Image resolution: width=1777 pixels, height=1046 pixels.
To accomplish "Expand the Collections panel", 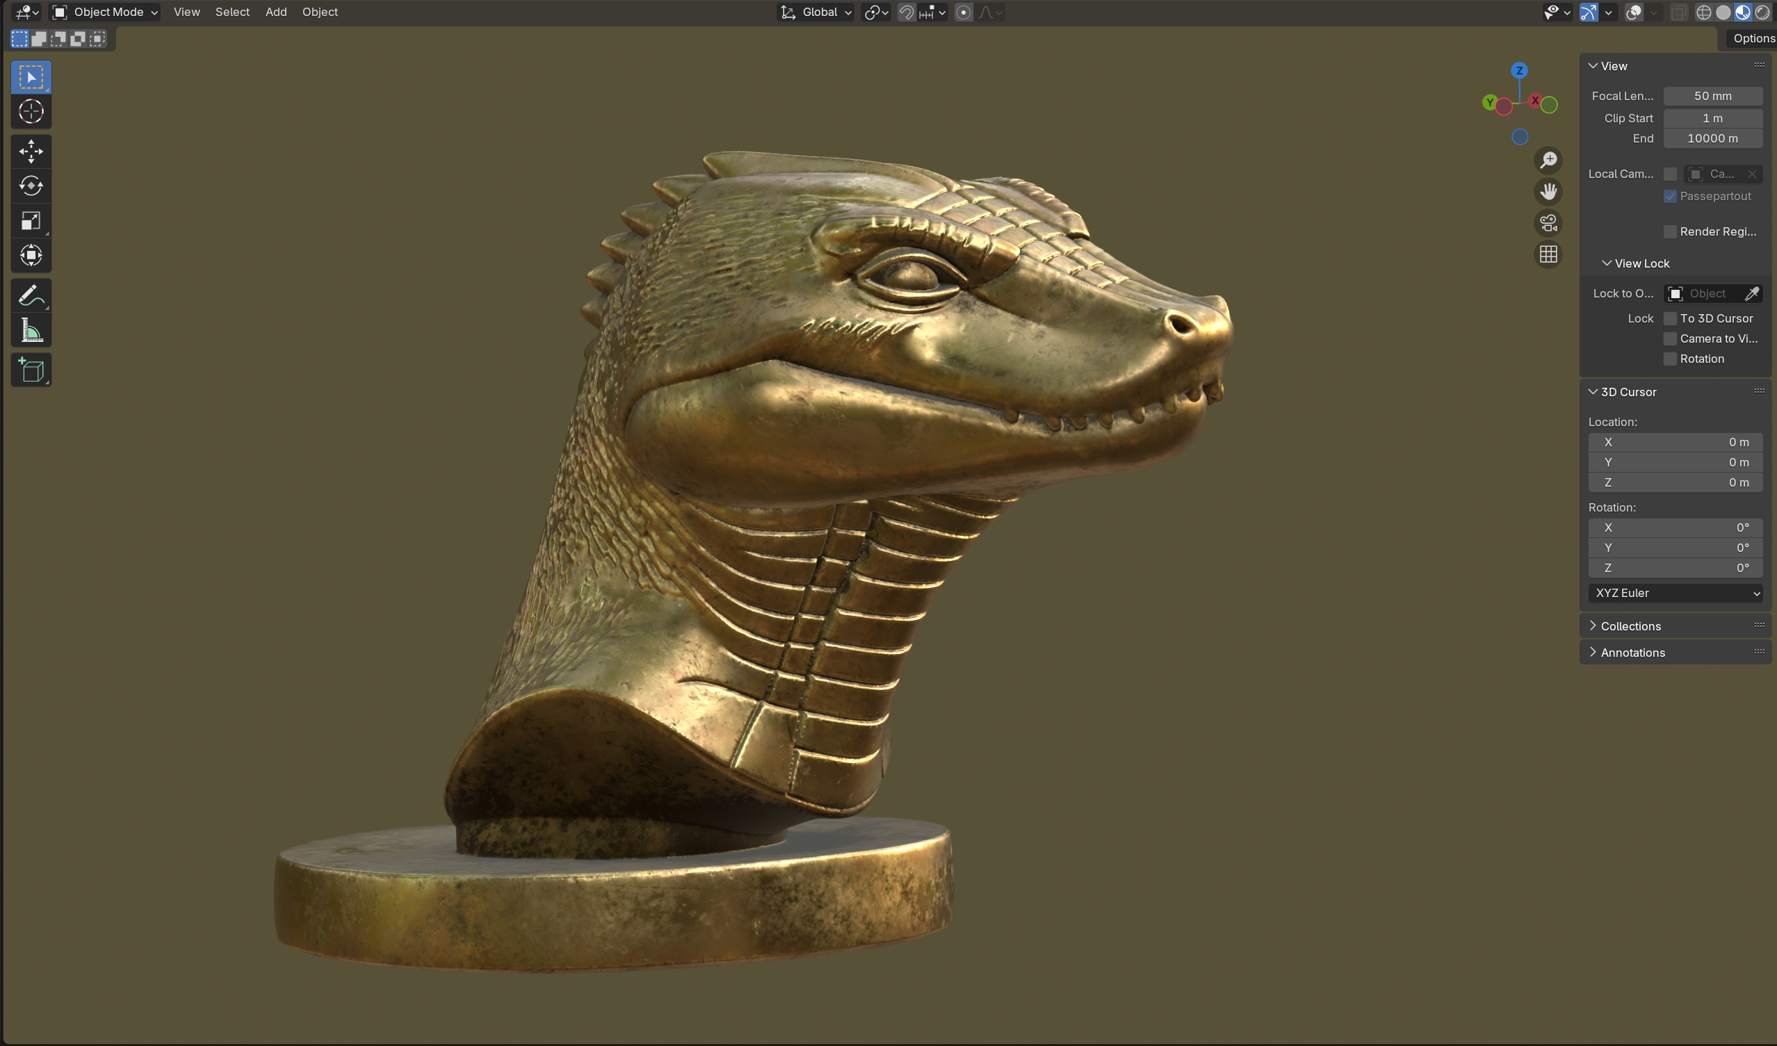I will tap(1630, 626).
